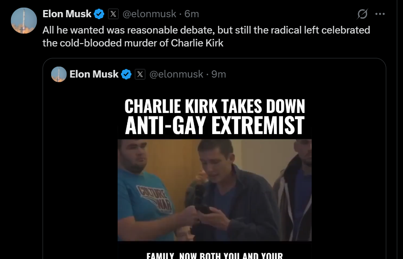Open the three-dot more options menu
This screenshot has width=403, height=259.
coord(380,14)
